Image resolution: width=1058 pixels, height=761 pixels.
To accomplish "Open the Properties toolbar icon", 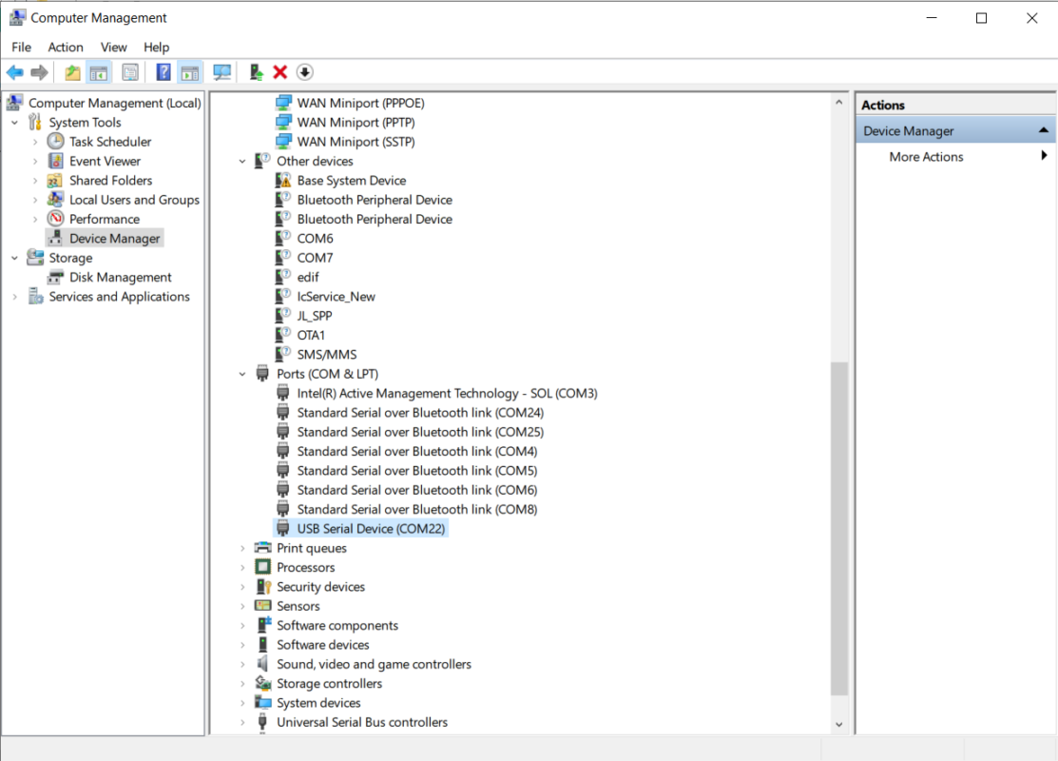I will pos(130,72).
